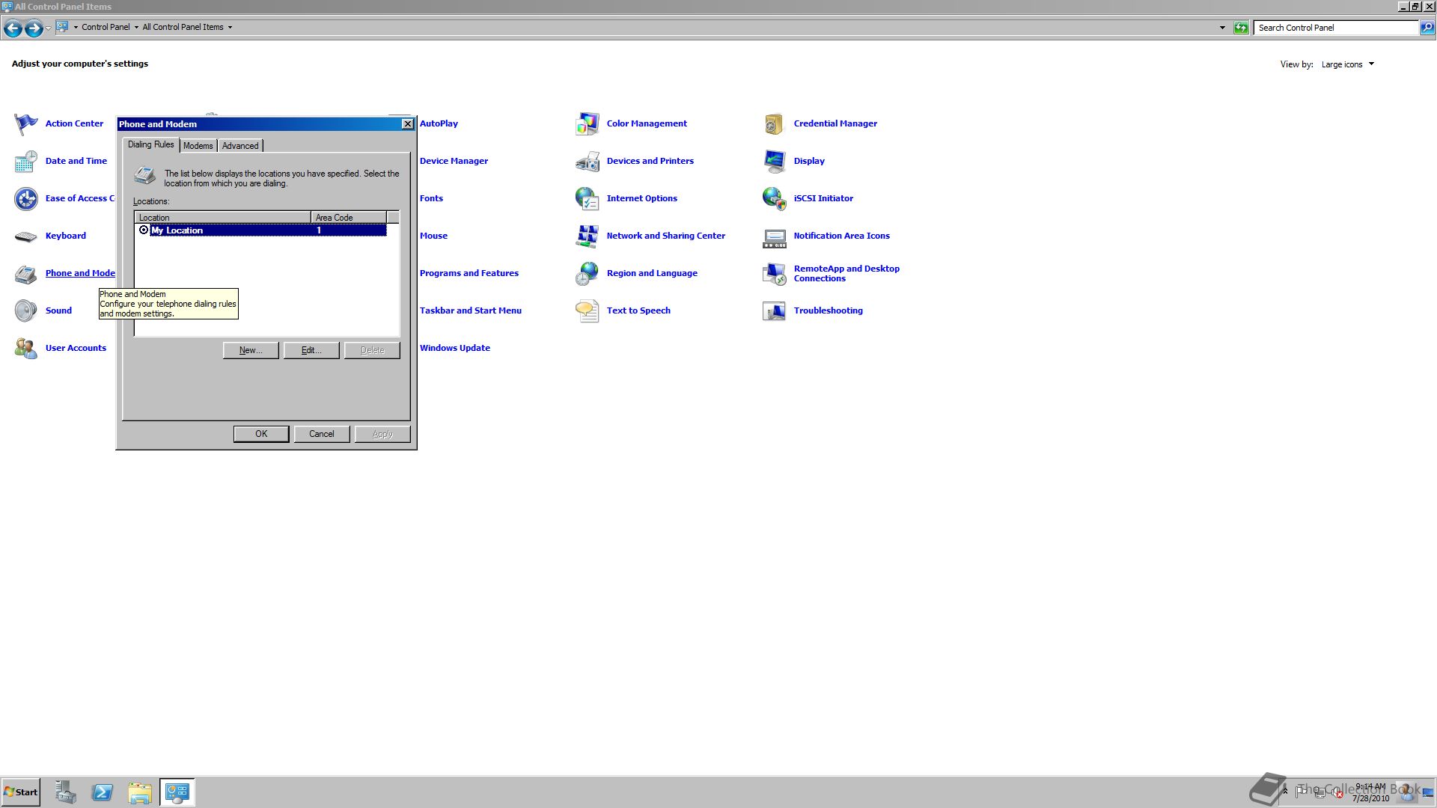Click Cancel in Phone and Modem dialog

322,434
